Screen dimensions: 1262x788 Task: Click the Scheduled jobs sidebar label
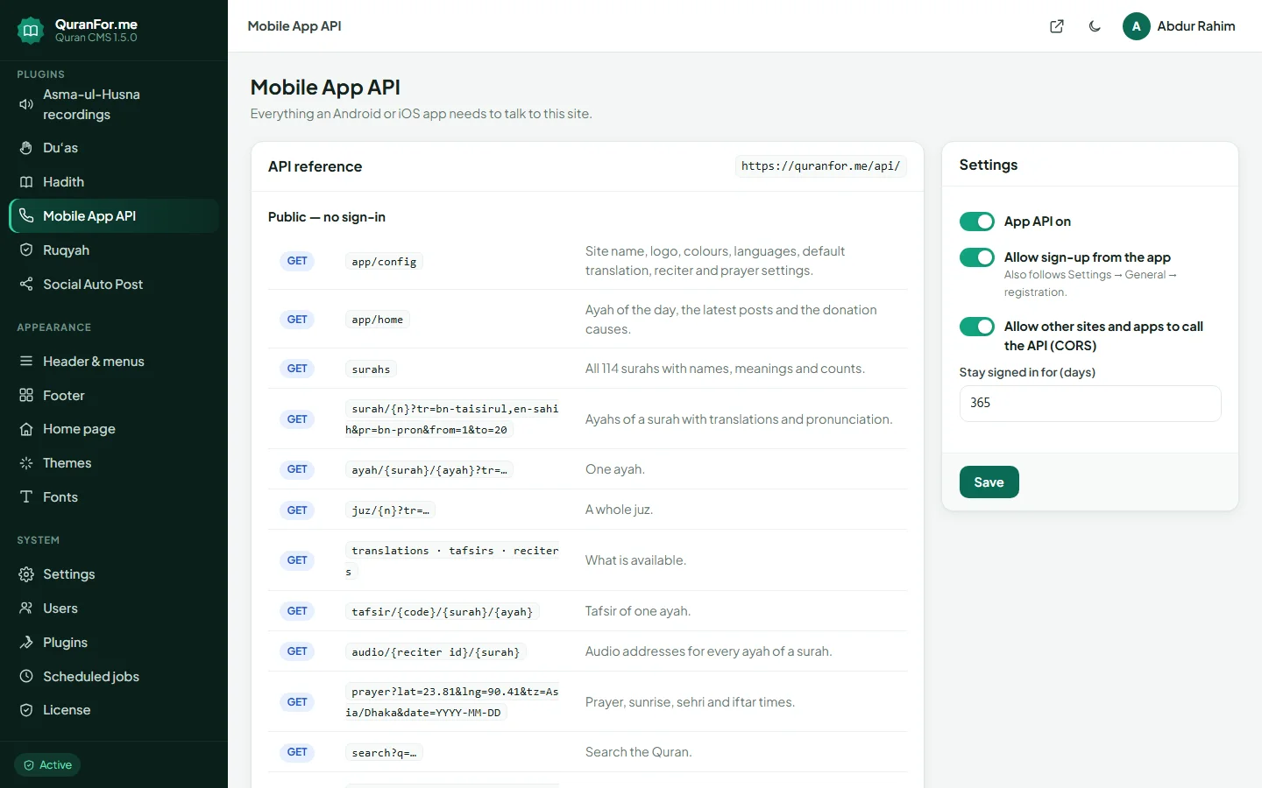[x=91, y=676]
